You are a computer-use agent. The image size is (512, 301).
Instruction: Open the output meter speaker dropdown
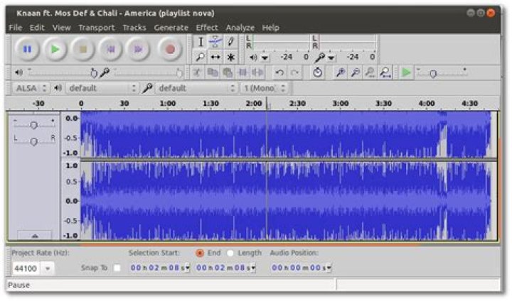[265, 58]
